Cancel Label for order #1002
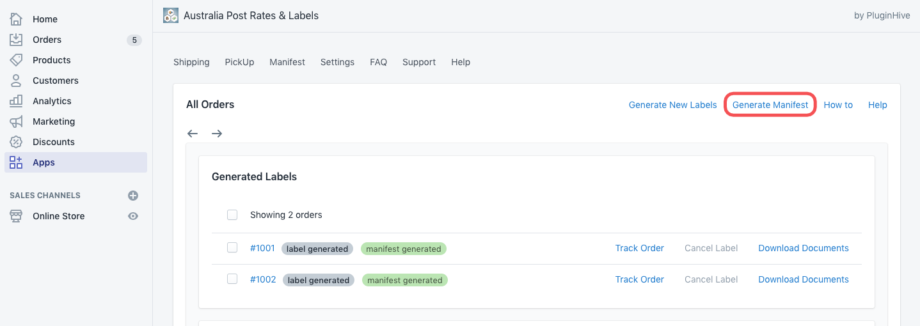Screen dimensions: 920x326 (x=711, y=279)
